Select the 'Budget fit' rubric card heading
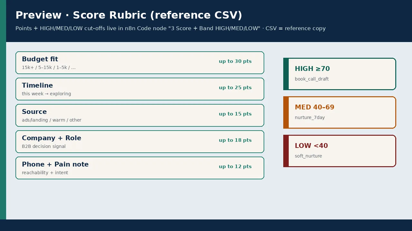Viewport: 412px width, 231px height. 40,59
